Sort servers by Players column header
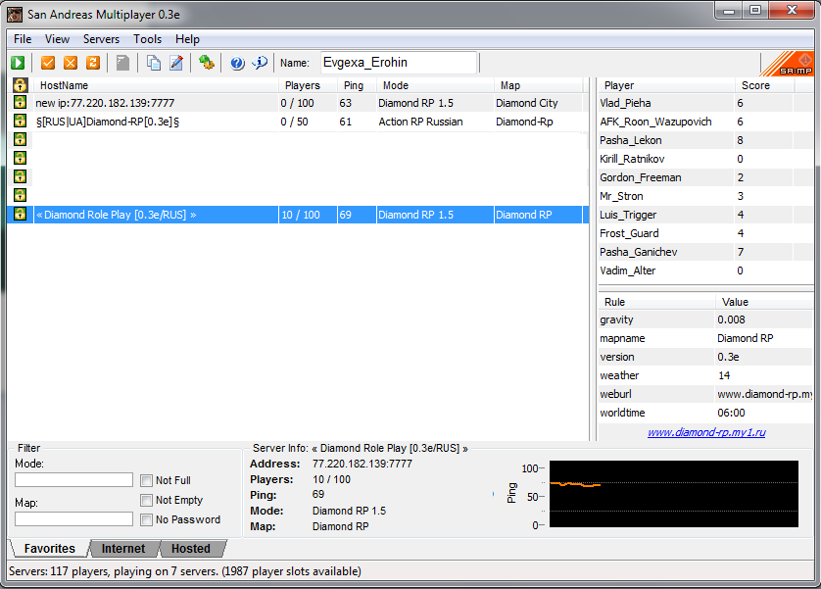Image resolution: width=821 pixels, height=589 pixels. click(308, 85)
